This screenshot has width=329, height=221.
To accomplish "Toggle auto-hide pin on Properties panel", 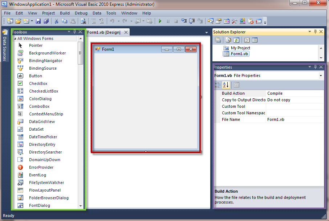I will click(x=315, y=67).
